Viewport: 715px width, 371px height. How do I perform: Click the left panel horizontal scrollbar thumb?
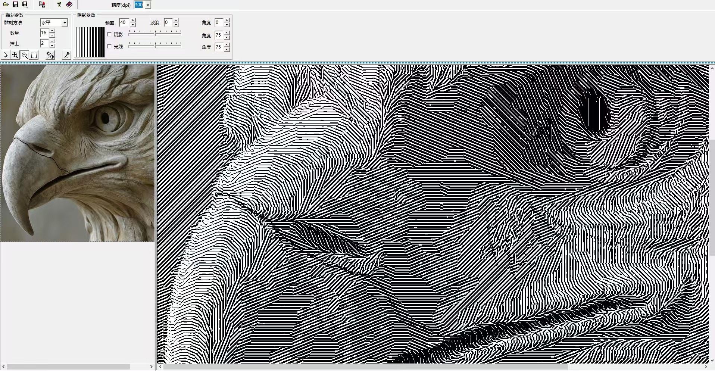pyautogui.click(x=68, y=367)
